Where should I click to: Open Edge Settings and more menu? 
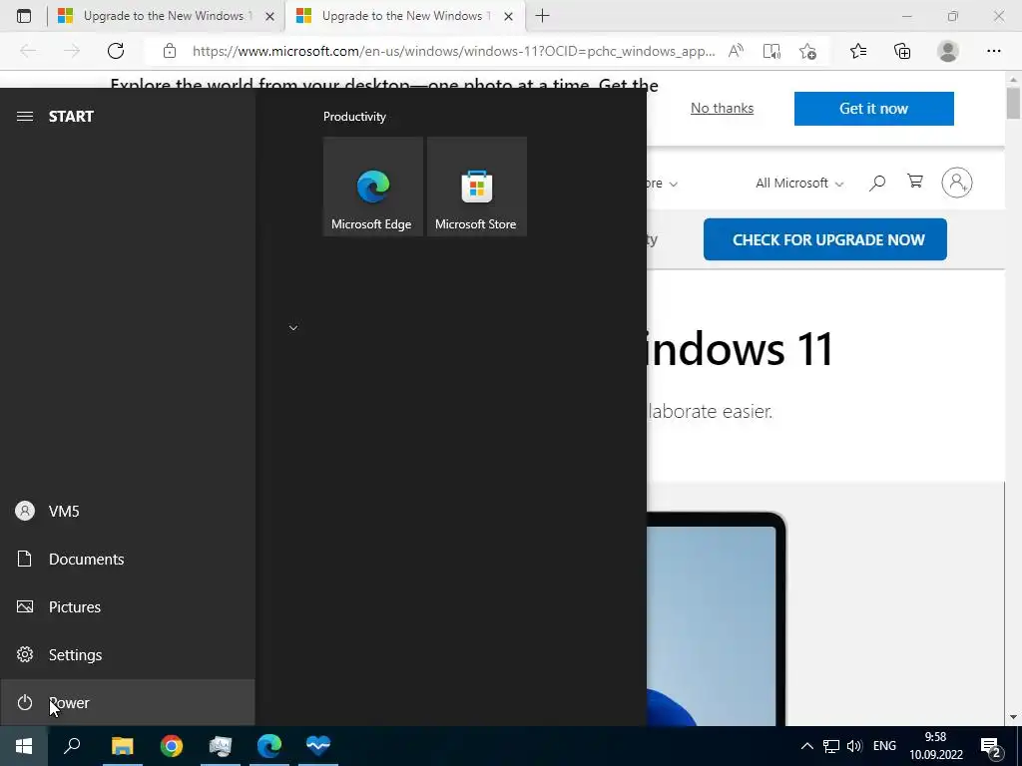tap(993, 51)
